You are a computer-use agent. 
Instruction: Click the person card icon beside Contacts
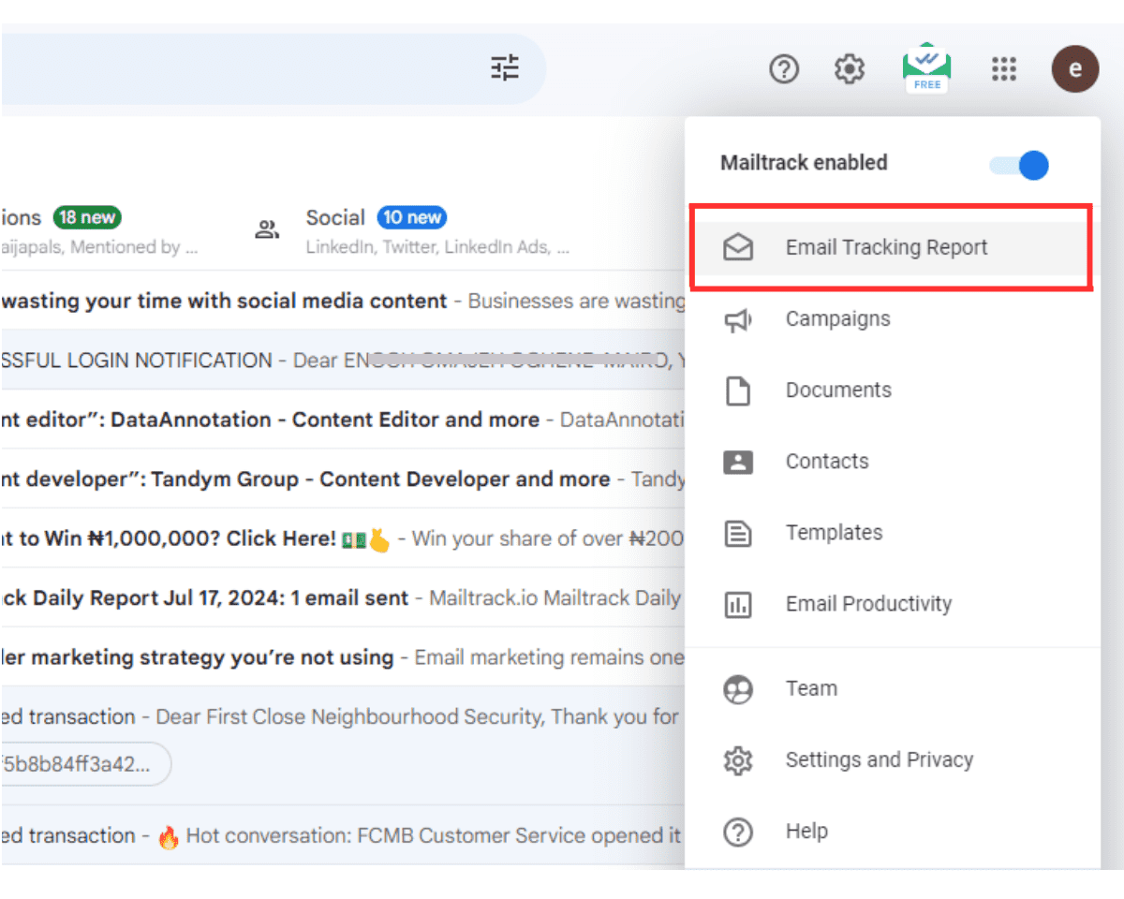(x=738, y=462)
